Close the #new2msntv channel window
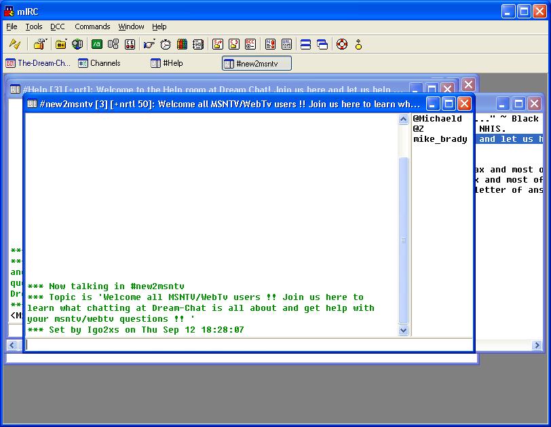551x427 pixels. [465, 104]
